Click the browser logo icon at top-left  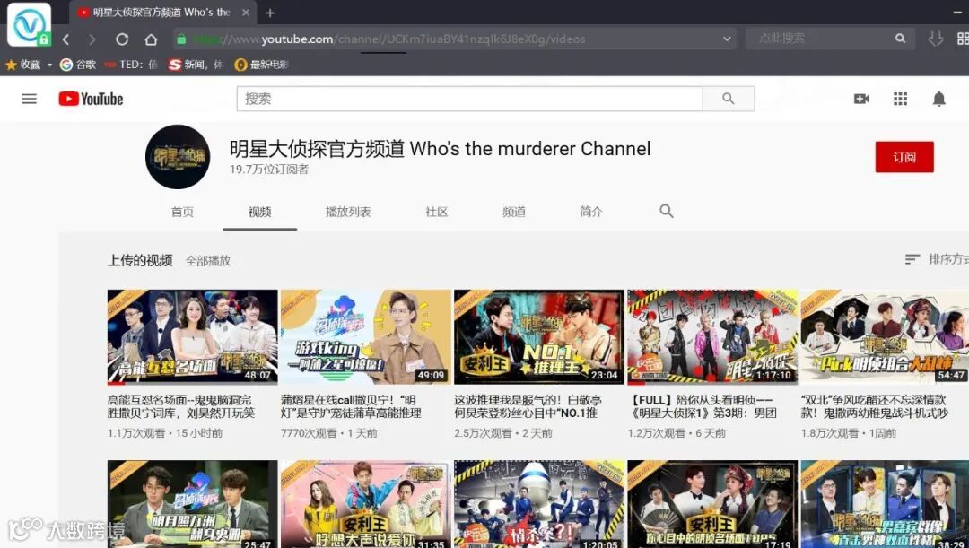pos(29,25)
